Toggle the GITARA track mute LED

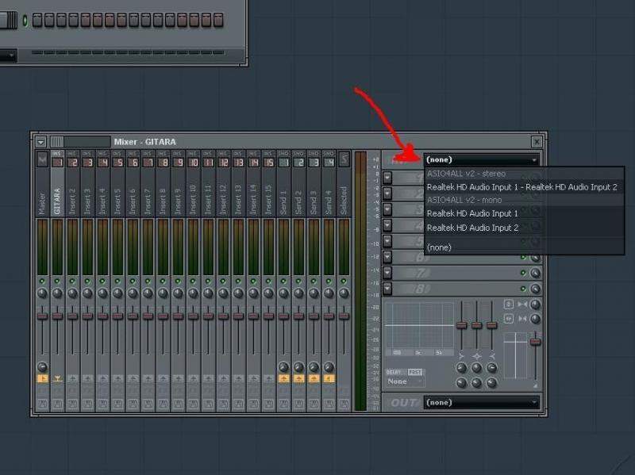[57, 281]
